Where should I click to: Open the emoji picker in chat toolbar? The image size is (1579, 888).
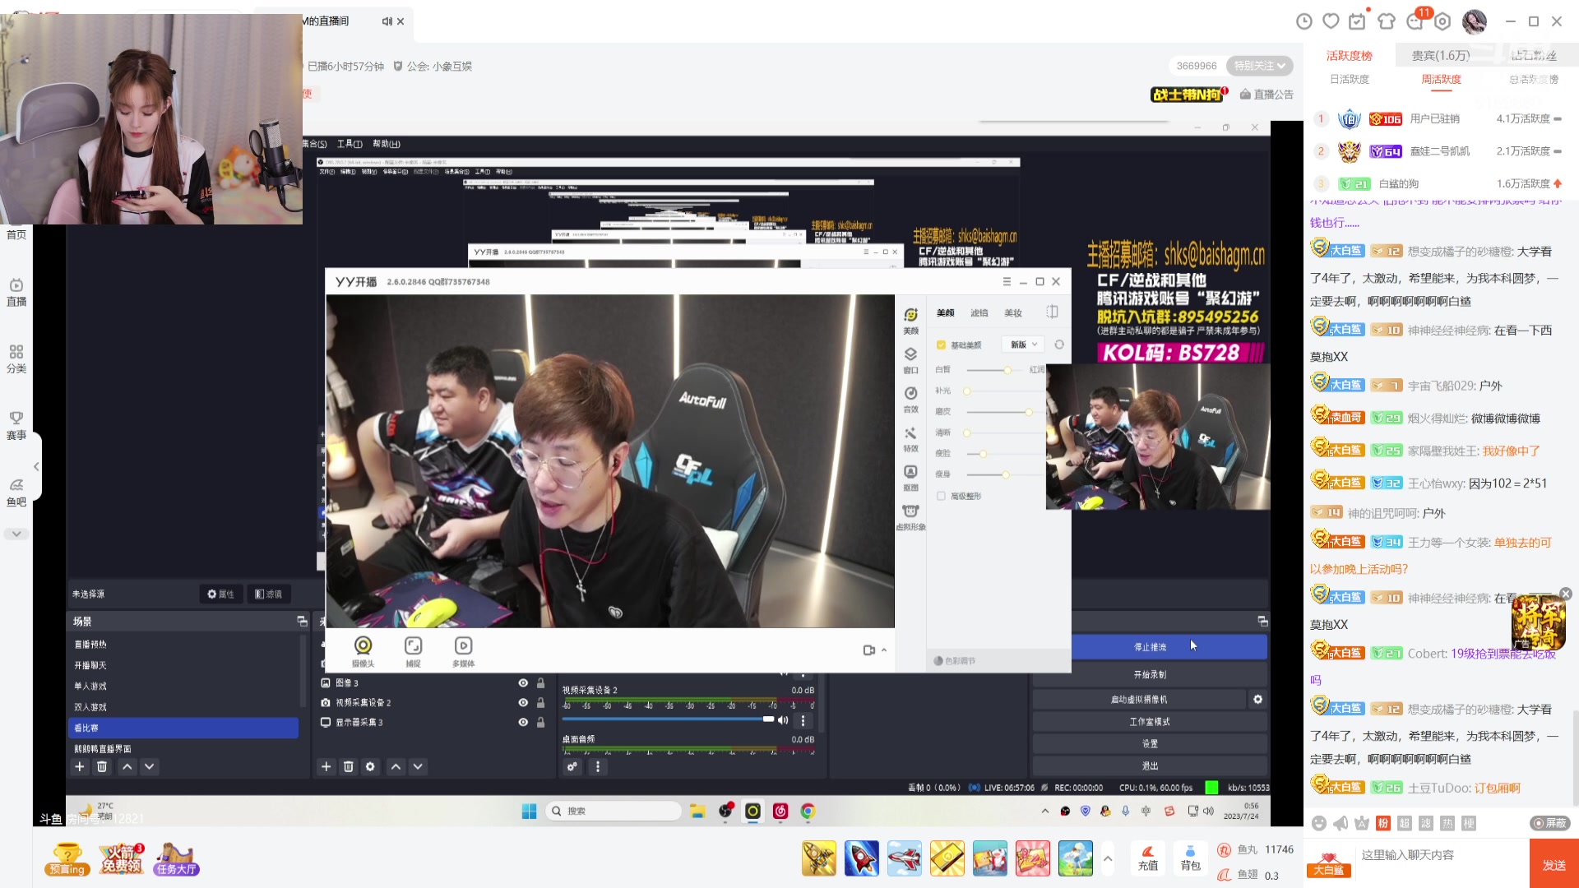coord(1319,823)
